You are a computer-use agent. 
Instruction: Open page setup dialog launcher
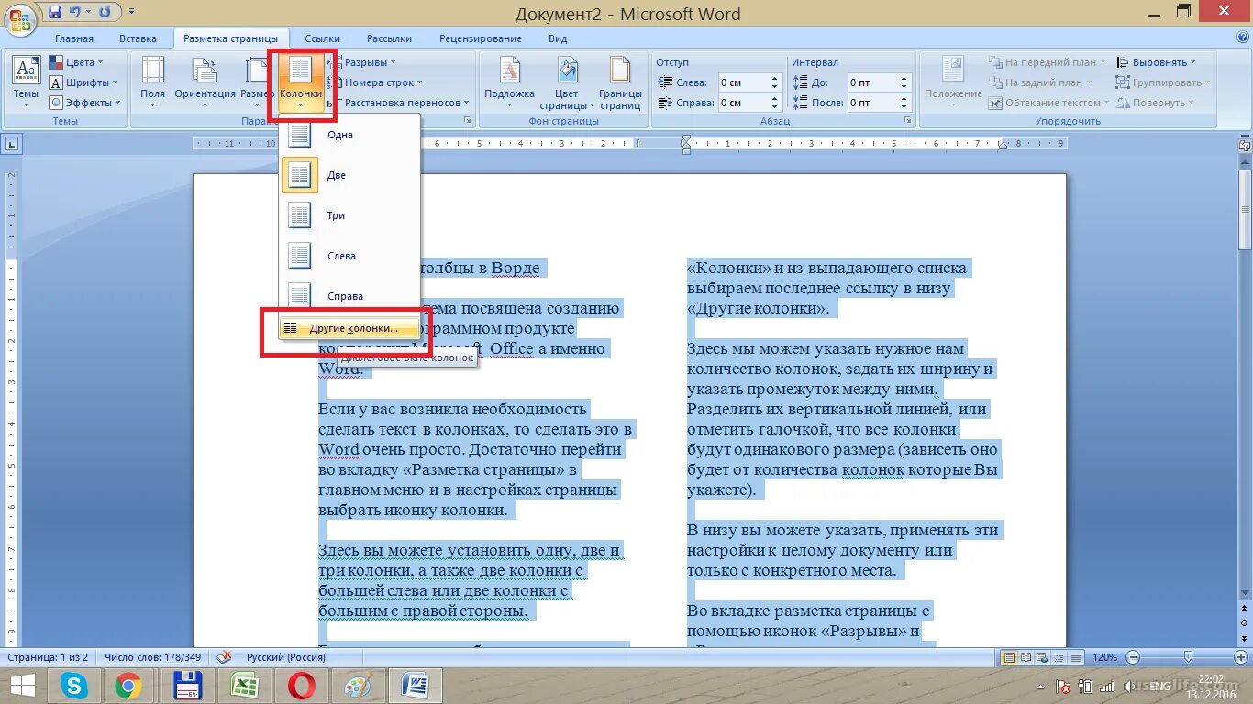(x=467, y=121)
